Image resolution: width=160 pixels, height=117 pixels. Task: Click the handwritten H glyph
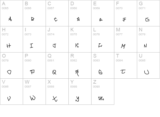9,46
